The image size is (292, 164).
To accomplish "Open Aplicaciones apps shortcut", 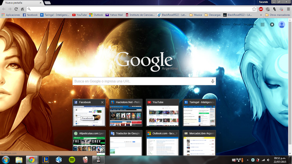I will pyautogui.click(x=11, y=15).
